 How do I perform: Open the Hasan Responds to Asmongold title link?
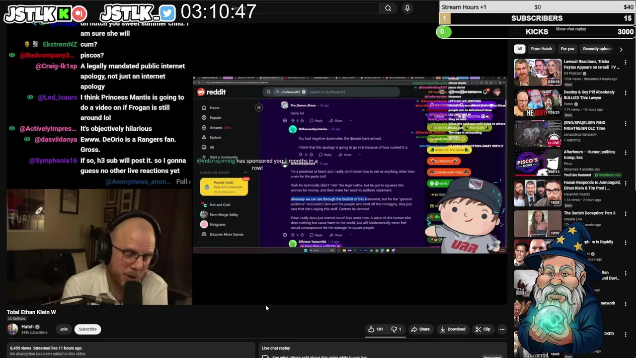592,185
